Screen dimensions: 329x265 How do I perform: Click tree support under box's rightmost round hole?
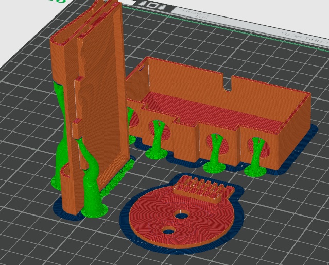(255, 157)
